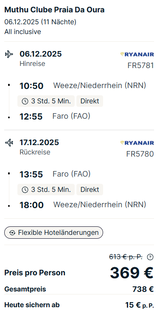This screenshot has width=157, height=317.
Task: Click the Heute sichern ab 15 € amount
Action: click(140, 305)
